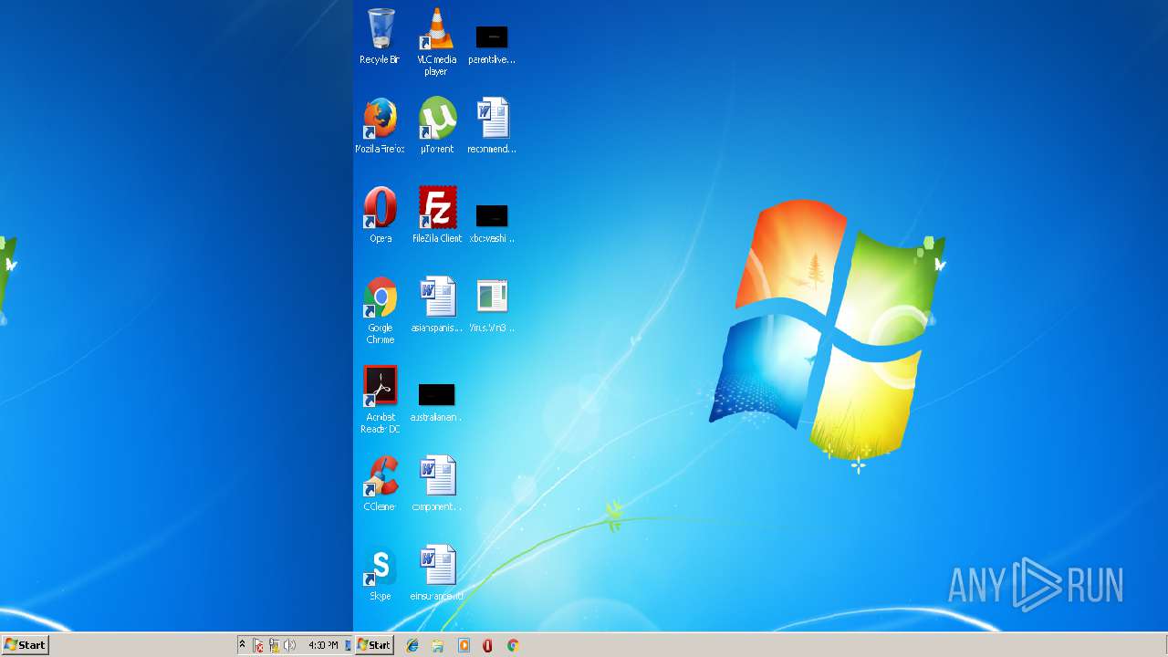Click the 'FileZilla Client' label text
Screen dimensions: 1168x657
point(437,239)
